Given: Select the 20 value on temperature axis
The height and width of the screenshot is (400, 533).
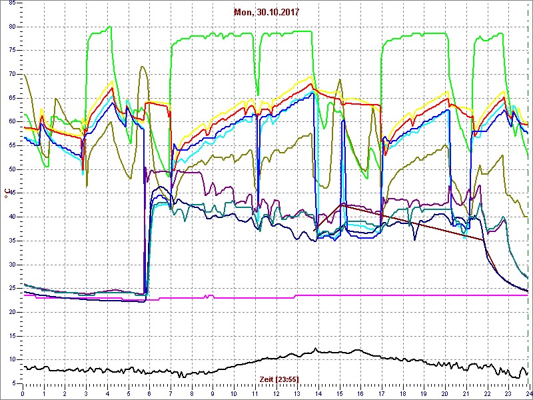Looking at the screenshot, I should 13,312.
